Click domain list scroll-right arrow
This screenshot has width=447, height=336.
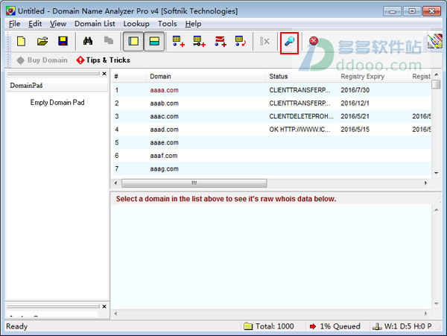[425, 183]
